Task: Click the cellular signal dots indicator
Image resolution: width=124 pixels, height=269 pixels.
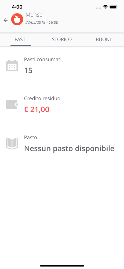Action: coord(99,8)
